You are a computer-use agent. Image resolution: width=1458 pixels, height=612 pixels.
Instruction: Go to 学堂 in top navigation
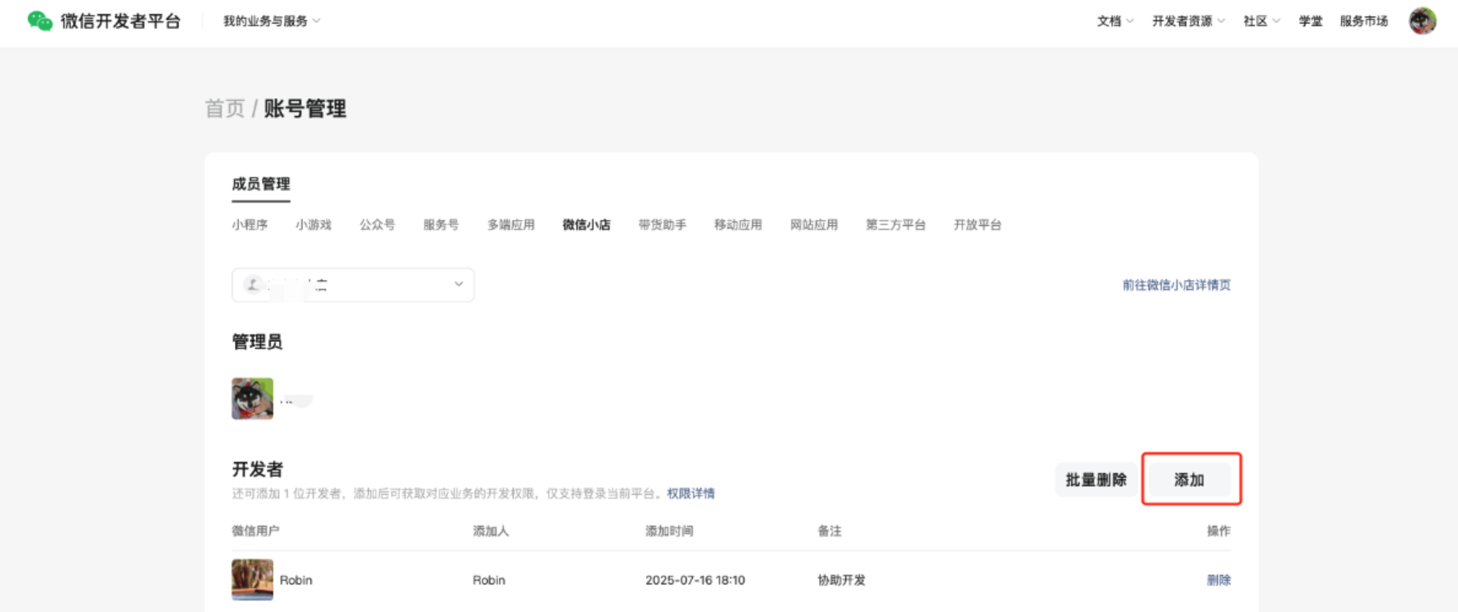pyautogui.click(x=1310, y=21)
